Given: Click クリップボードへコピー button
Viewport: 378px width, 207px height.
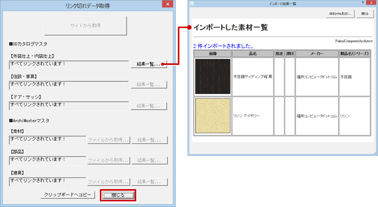Looking at the screenshot, I should pyautogui.click(x=68, y=195).
